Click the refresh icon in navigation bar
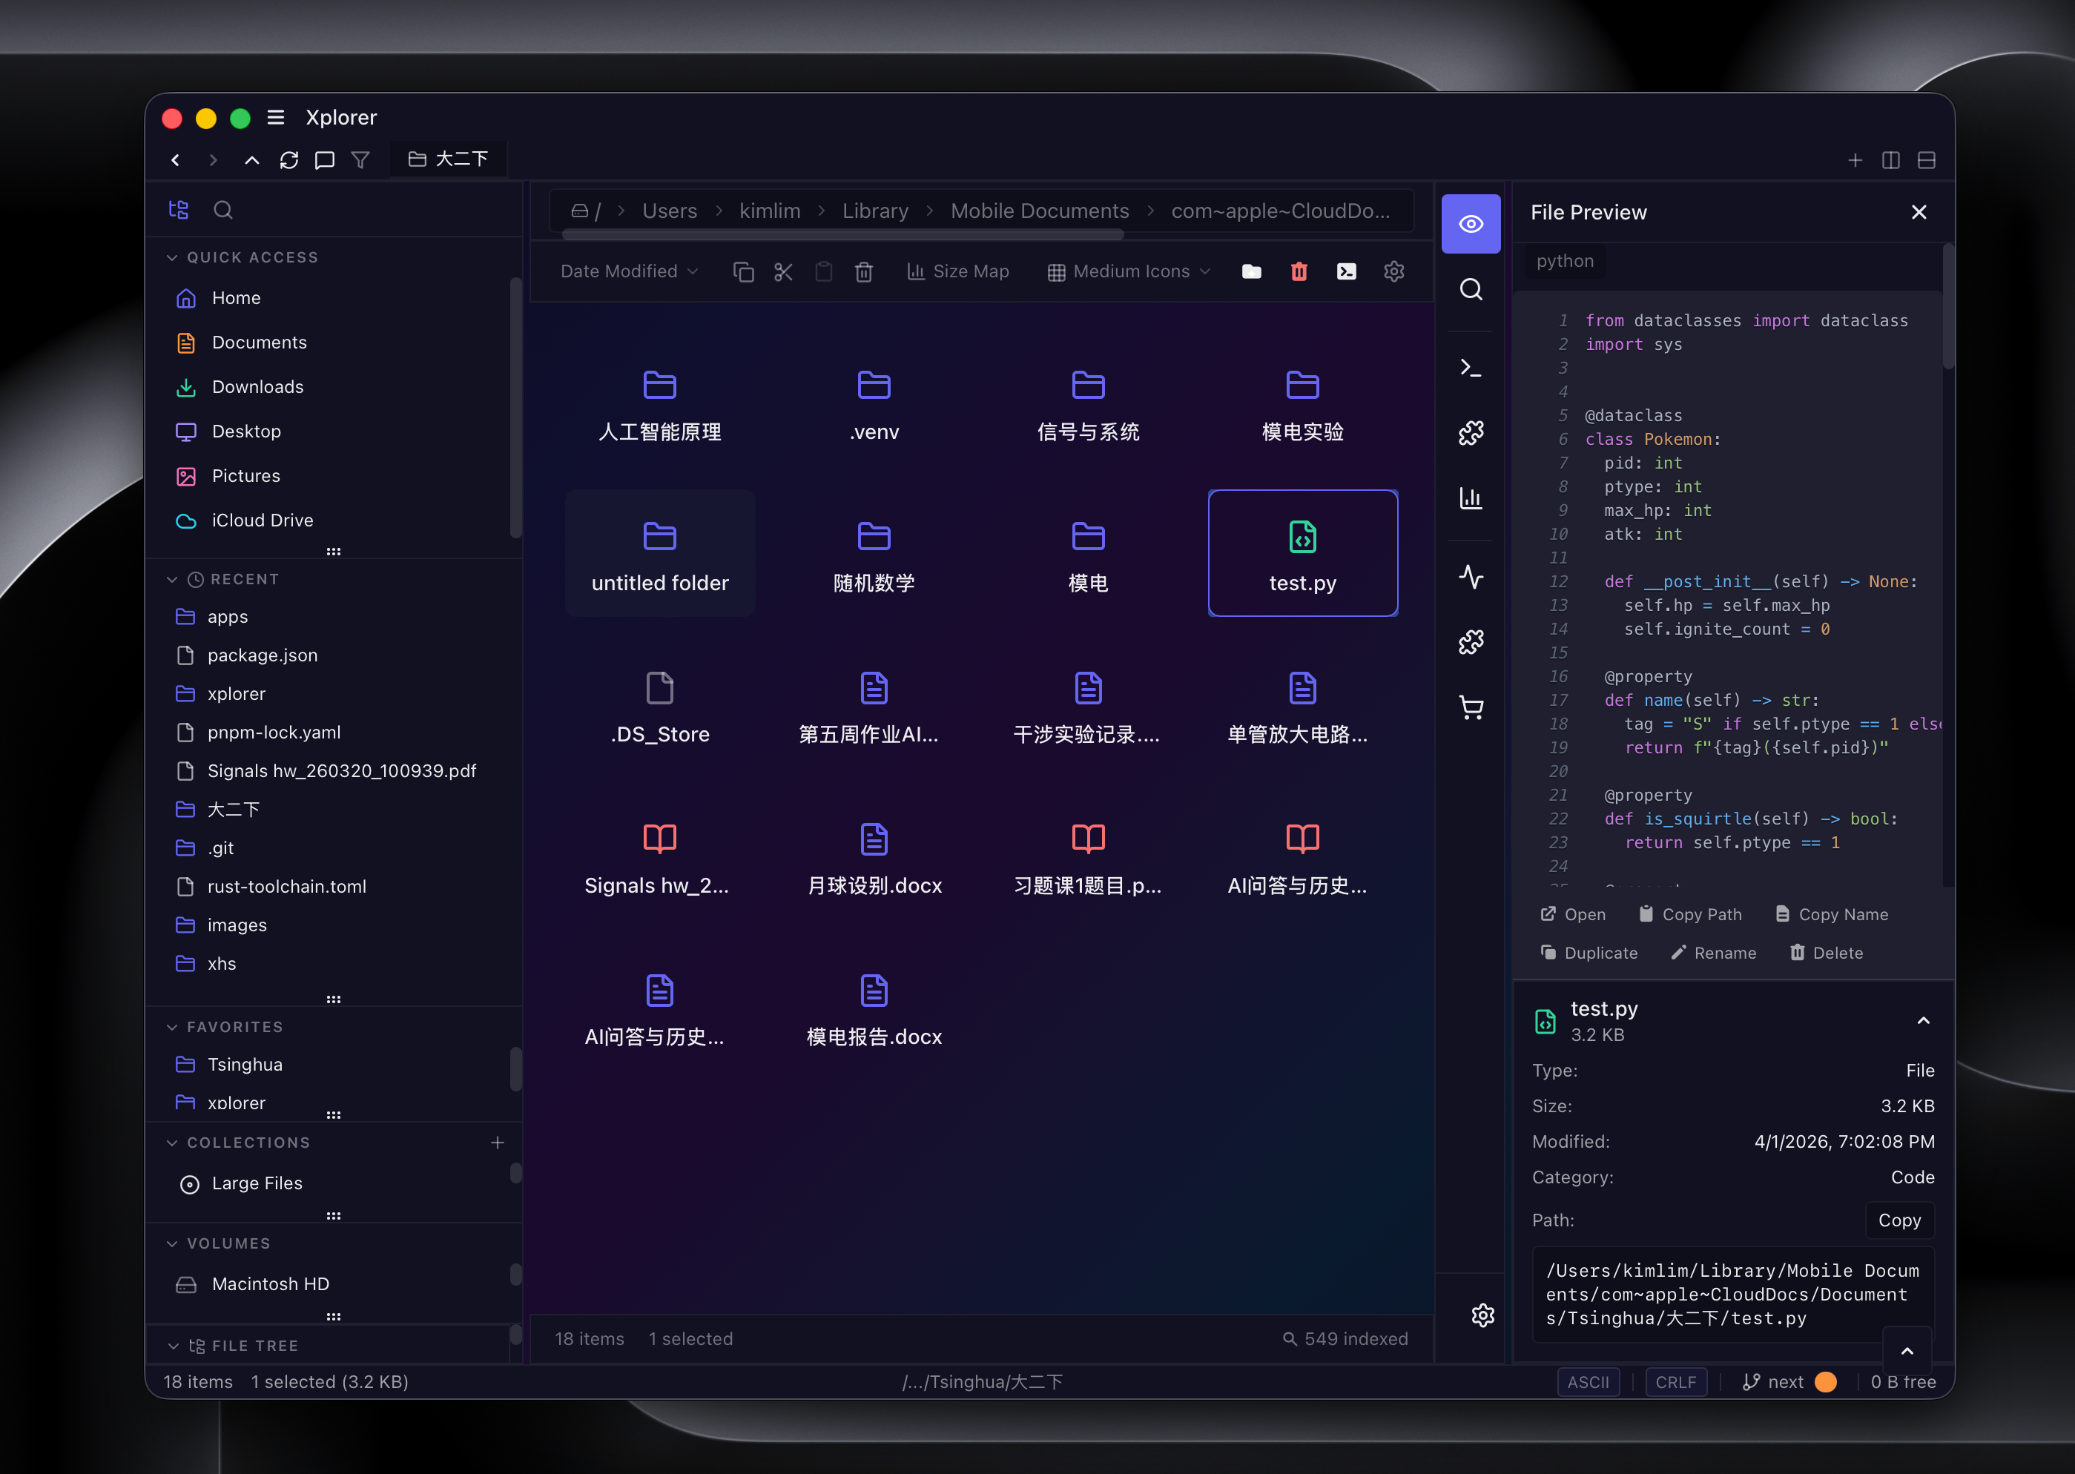Image resolution: width=2075 pixels, height=1474 pixels. 288,161
